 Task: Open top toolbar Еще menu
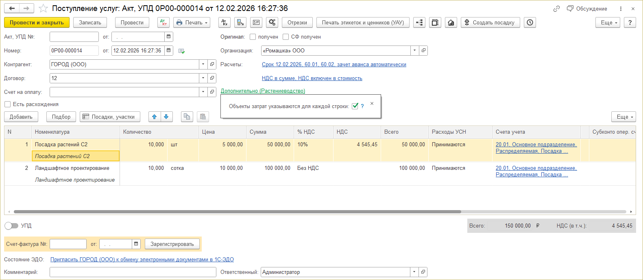[608, 22]
